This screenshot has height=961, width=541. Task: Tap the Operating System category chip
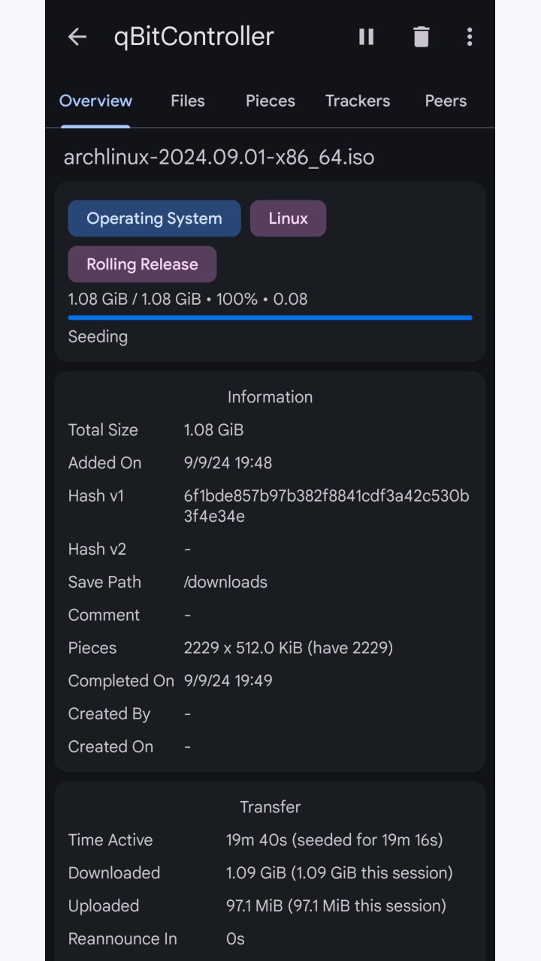click(154, 218)
